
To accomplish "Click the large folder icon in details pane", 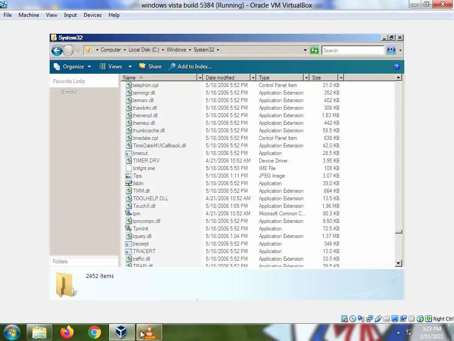I will coord(66,285).
